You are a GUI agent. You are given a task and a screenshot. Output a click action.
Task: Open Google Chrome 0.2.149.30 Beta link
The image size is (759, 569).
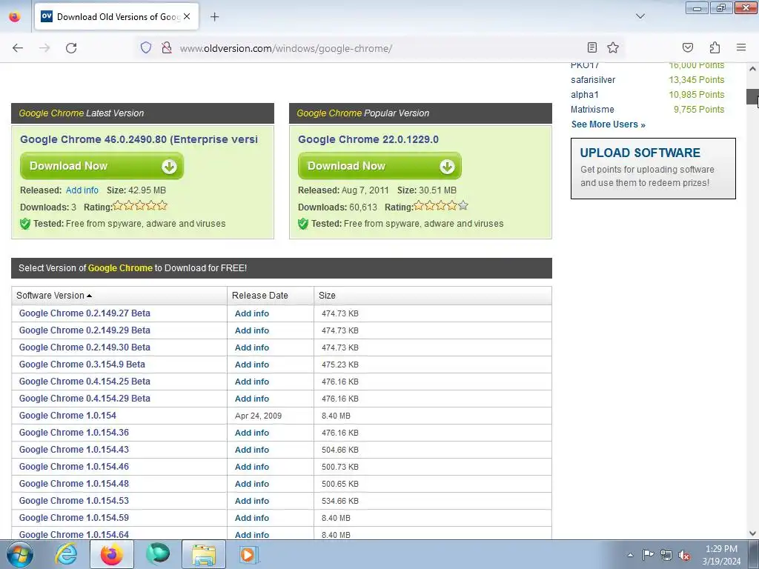pos(84,347)
